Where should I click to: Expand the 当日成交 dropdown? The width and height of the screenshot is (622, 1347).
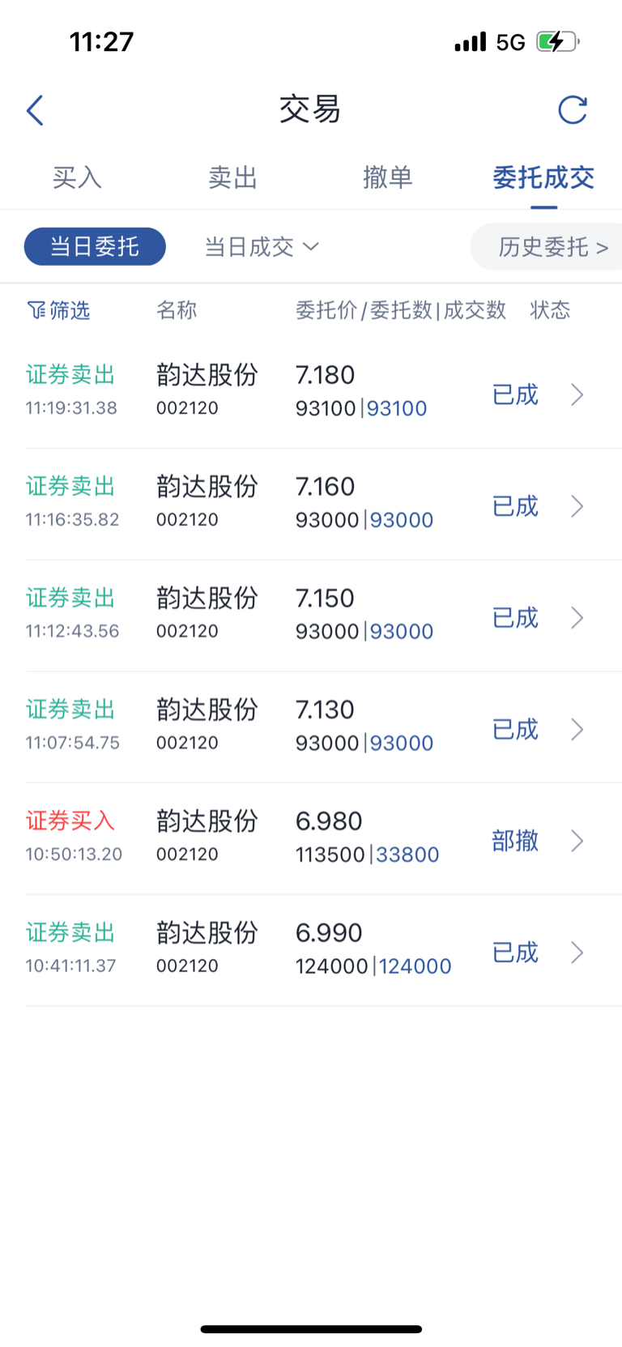pyautogui.click(x=262, y=246)
